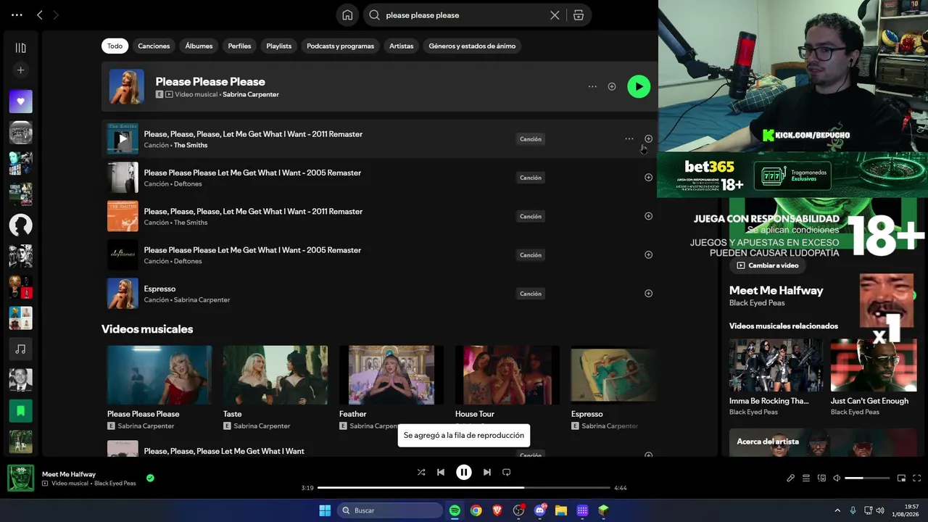
Task: Expand the system tray hidden icons chevron
Action: click(837, 510)
